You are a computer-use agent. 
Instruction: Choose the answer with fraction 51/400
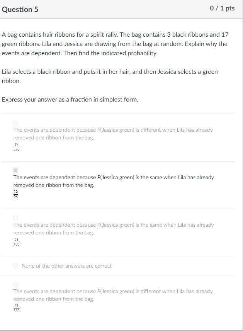pos(15,218)
